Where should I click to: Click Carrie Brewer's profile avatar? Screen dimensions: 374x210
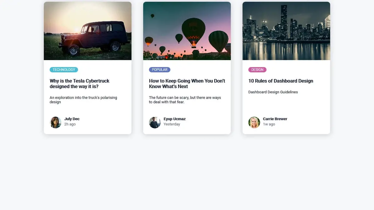pos(254,122)
